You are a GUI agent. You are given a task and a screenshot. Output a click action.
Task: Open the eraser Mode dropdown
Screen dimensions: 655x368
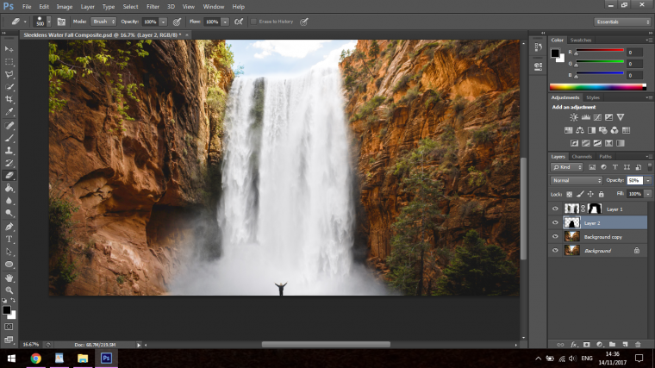click(x=103, y=22)
